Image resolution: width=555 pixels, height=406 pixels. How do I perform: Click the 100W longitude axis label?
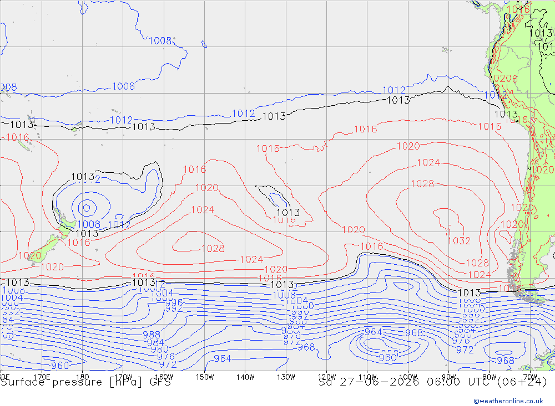pyautogui.click(x=408, y=377)
